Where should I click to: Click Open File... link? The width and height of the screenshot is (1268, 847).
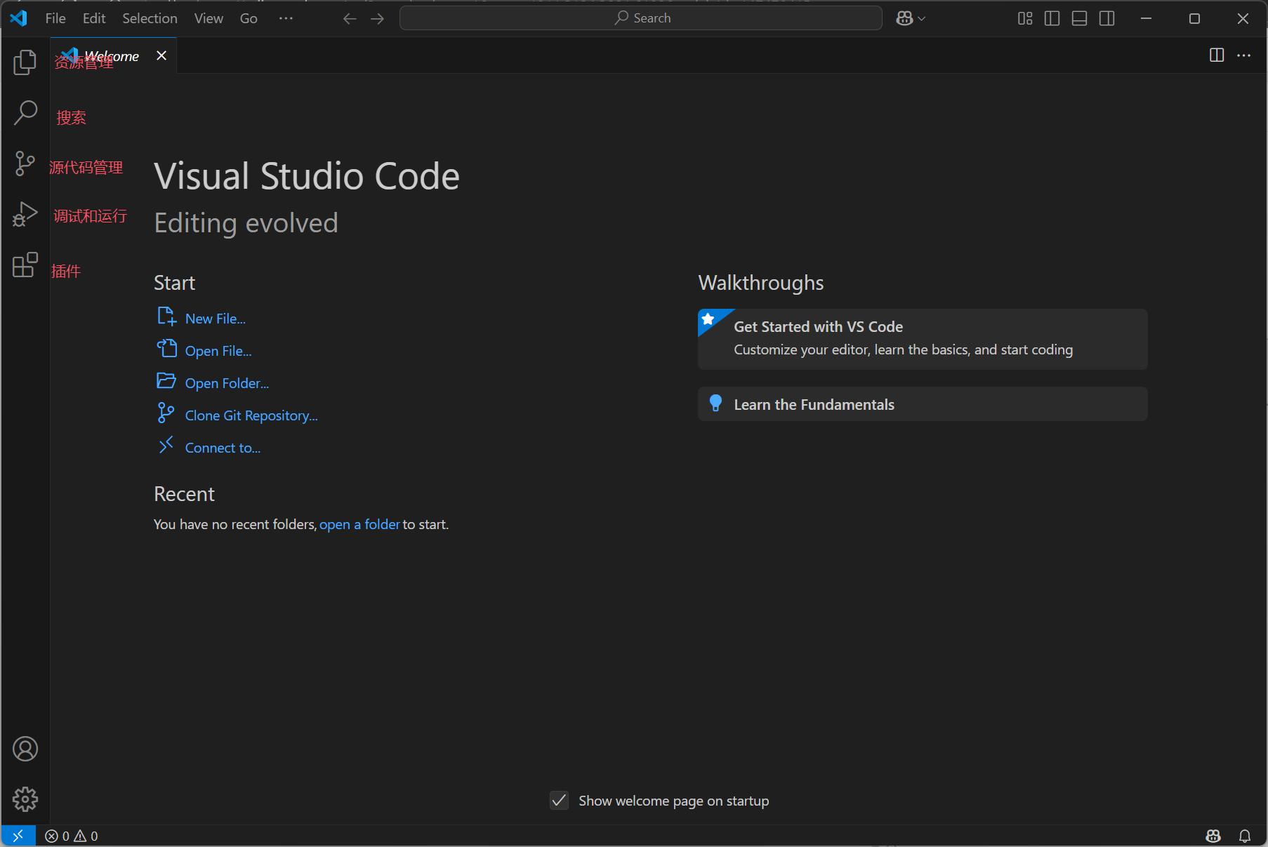point(218,351)
